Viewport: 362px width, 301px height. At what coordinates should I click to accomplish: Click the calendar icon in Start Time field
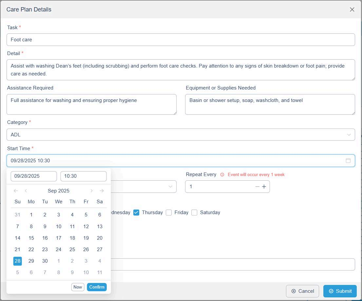pos(348,161)
